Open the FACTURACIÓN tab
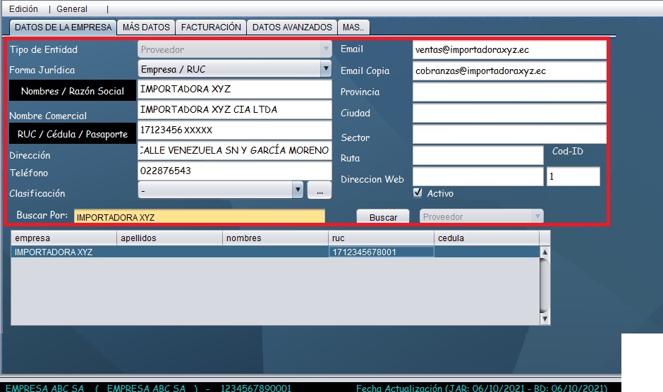The width and height of the screenshot is (663, 392). (211, 27)
